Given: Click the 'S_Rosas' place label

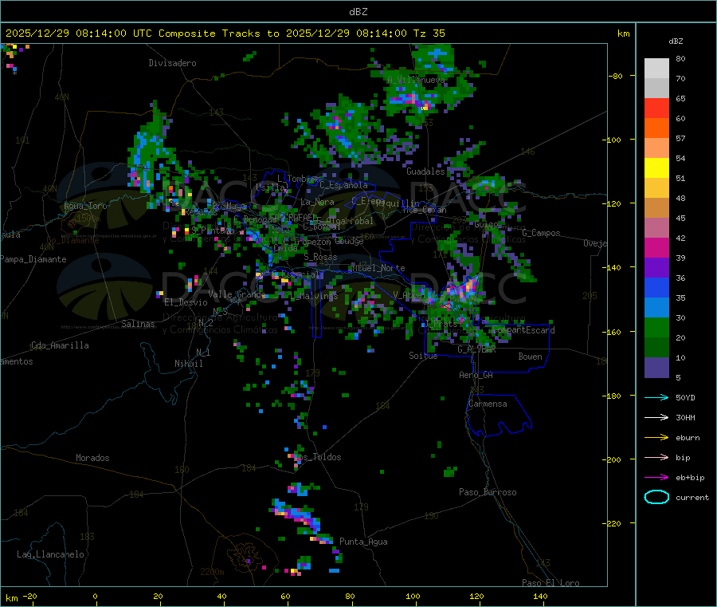Looking at the screenshot, I should pyautogui.click(x=320, y=258).
